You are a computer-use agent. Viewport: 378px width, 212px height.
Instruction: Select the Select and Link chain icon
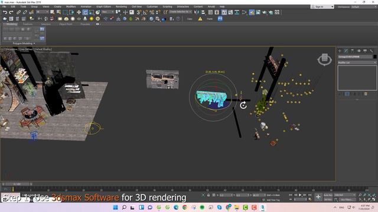(x=18, y=12)
